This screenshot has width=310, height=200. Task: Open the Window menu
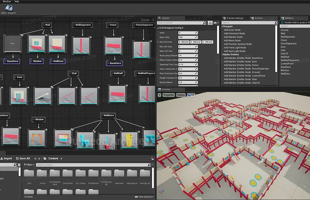point(7,1)
